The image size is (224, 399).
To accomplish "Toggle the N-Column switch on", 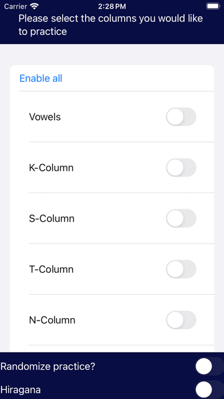I will (x=181, y=320).
